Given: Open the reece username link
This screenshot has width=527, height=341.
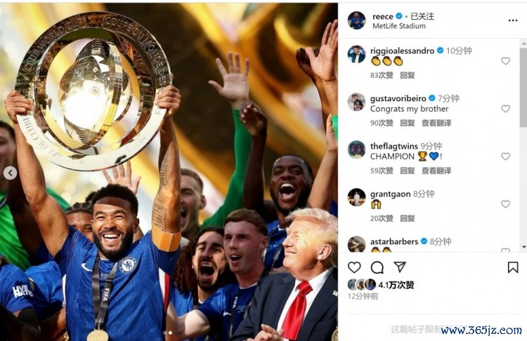Looking at the screenshot, I should [383, 16].
